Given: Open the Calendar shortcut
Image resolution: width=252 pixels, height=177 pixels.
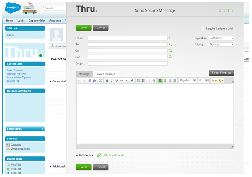Looking at the screenshot, I should click(16, 145).
